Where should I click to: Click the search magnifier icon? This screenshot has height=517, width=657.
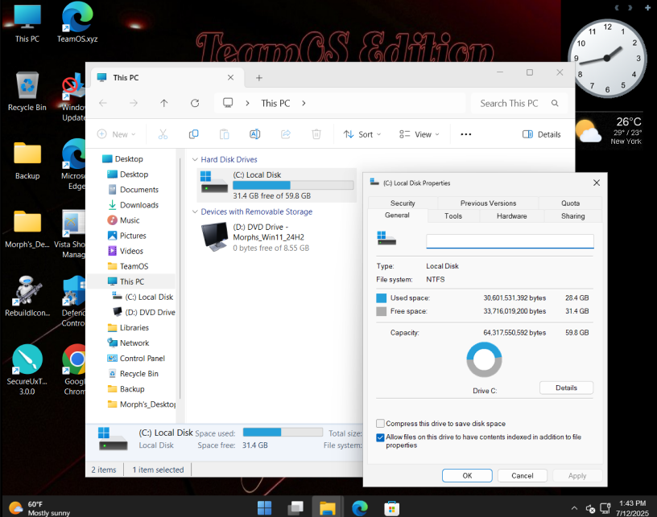tap(555, 103)
